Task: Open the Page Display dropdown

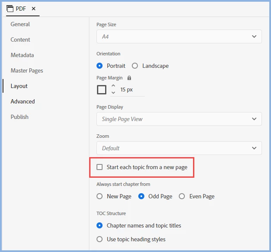Action: pyautogui.click(x=179, y=119)
